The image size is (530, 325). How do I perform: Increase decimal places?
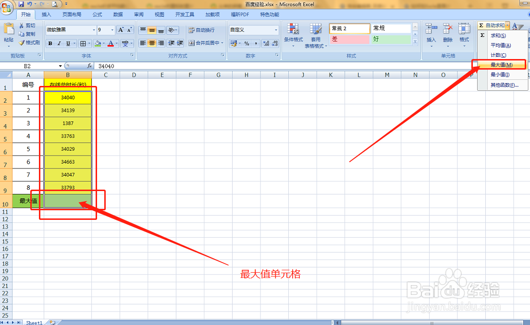266,43
